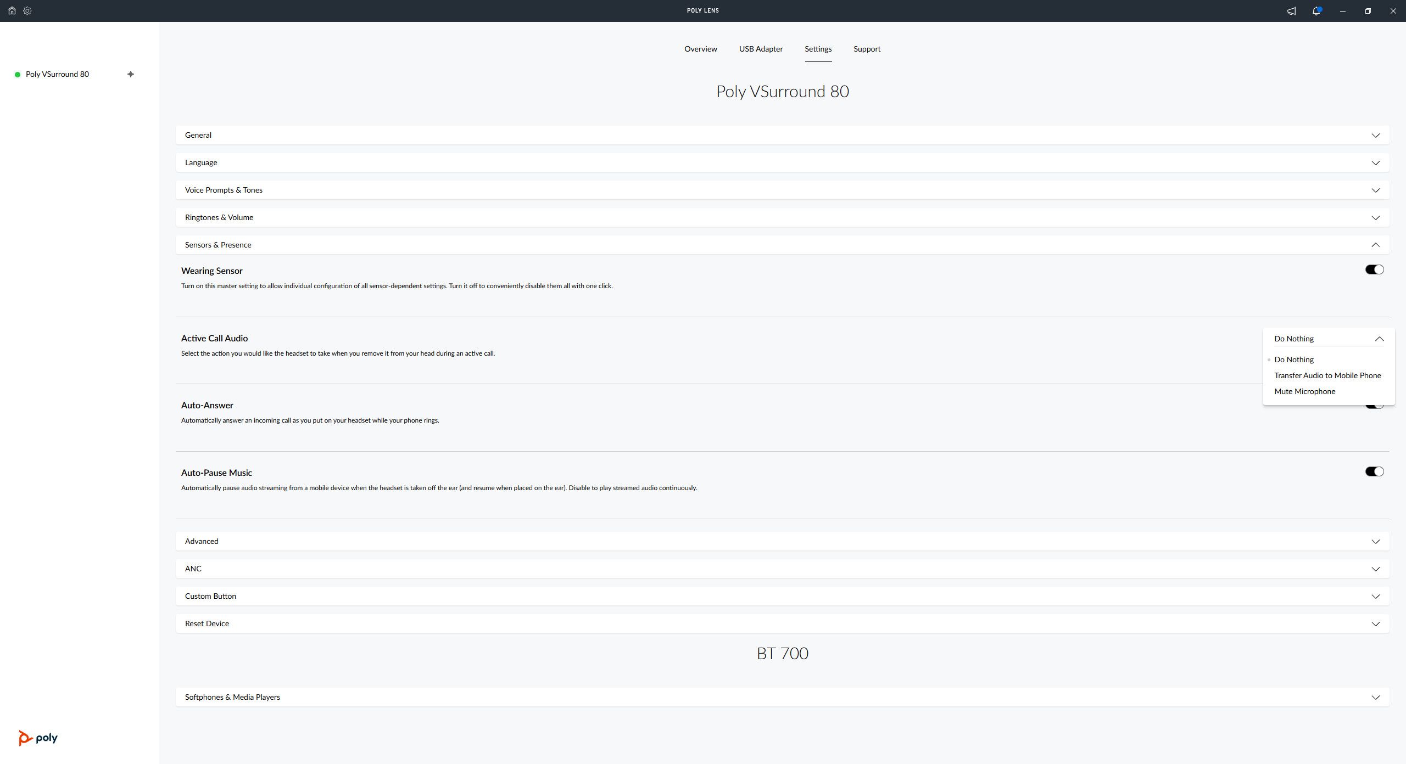Choose Transfer Audio to Mobile Phone option
Screen dimensions: 1406x764
tap(1327, 375)
